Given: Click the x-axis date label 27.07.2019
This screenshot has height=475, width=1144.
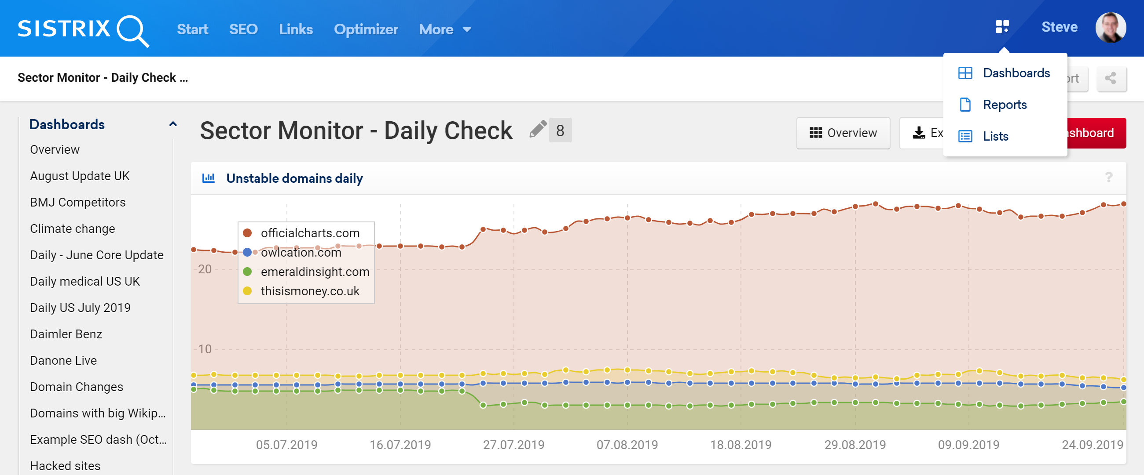Looking at the screenshot, I should point(513,444).
